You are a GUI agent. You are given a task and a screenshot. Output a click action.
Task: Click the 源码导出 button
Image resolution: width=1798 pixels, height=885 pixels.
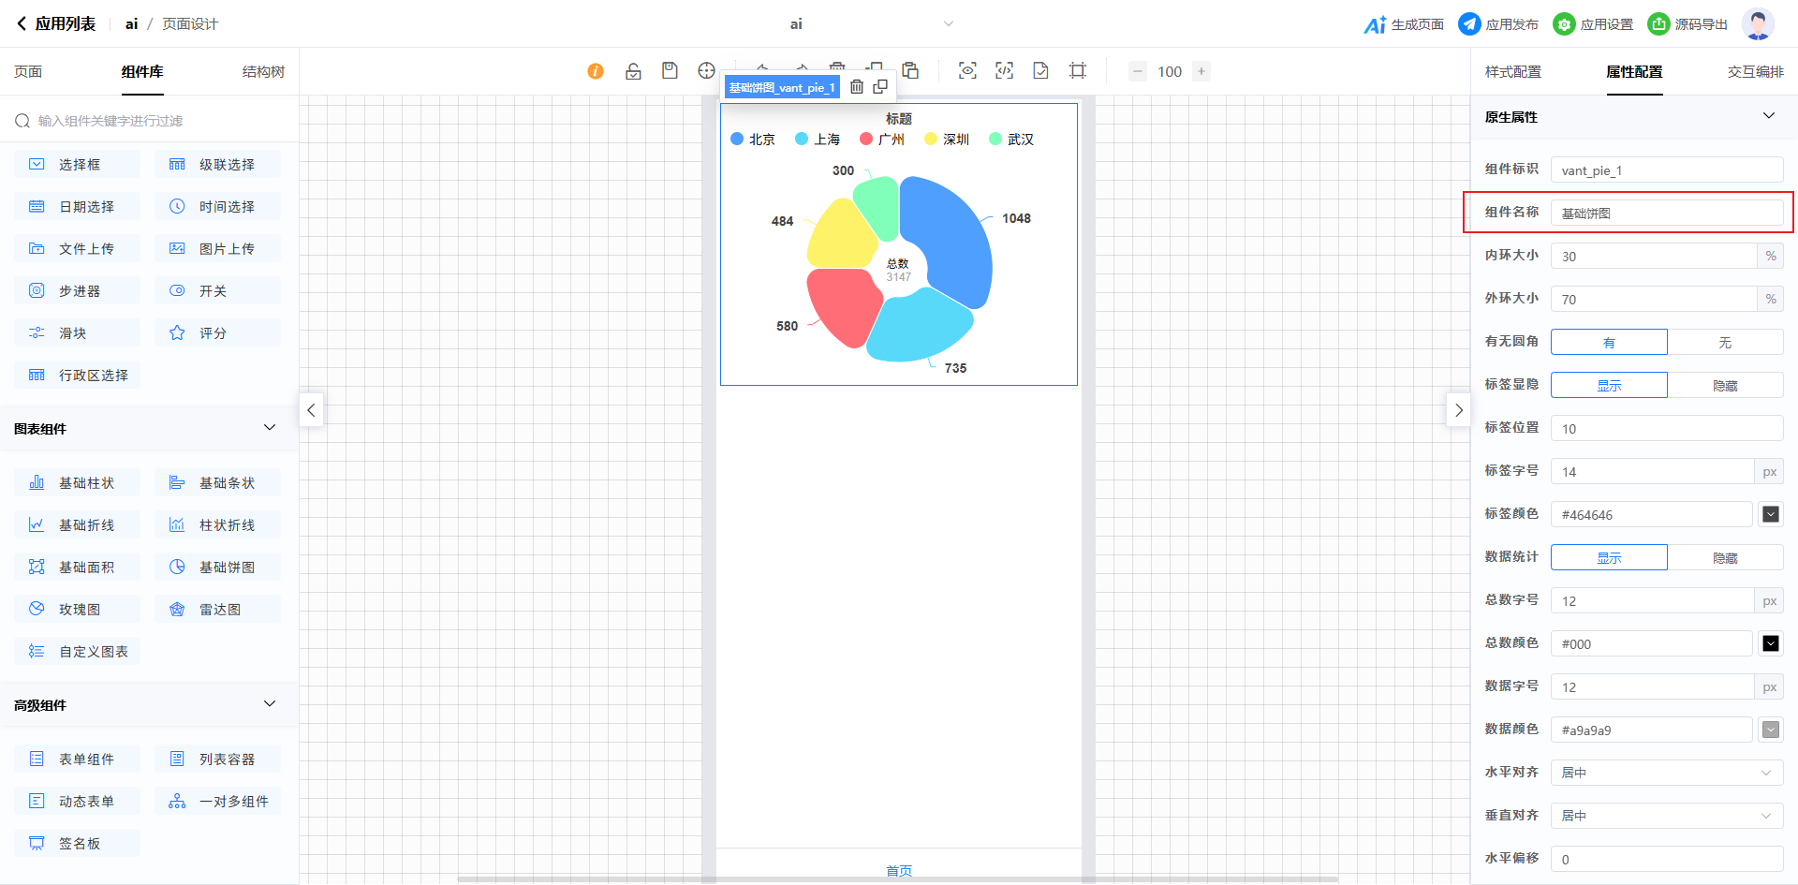1687,24
